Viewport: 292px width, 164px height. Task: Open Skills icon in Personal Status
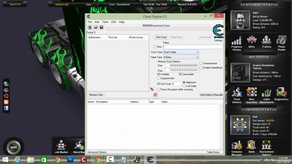[251, 42]
